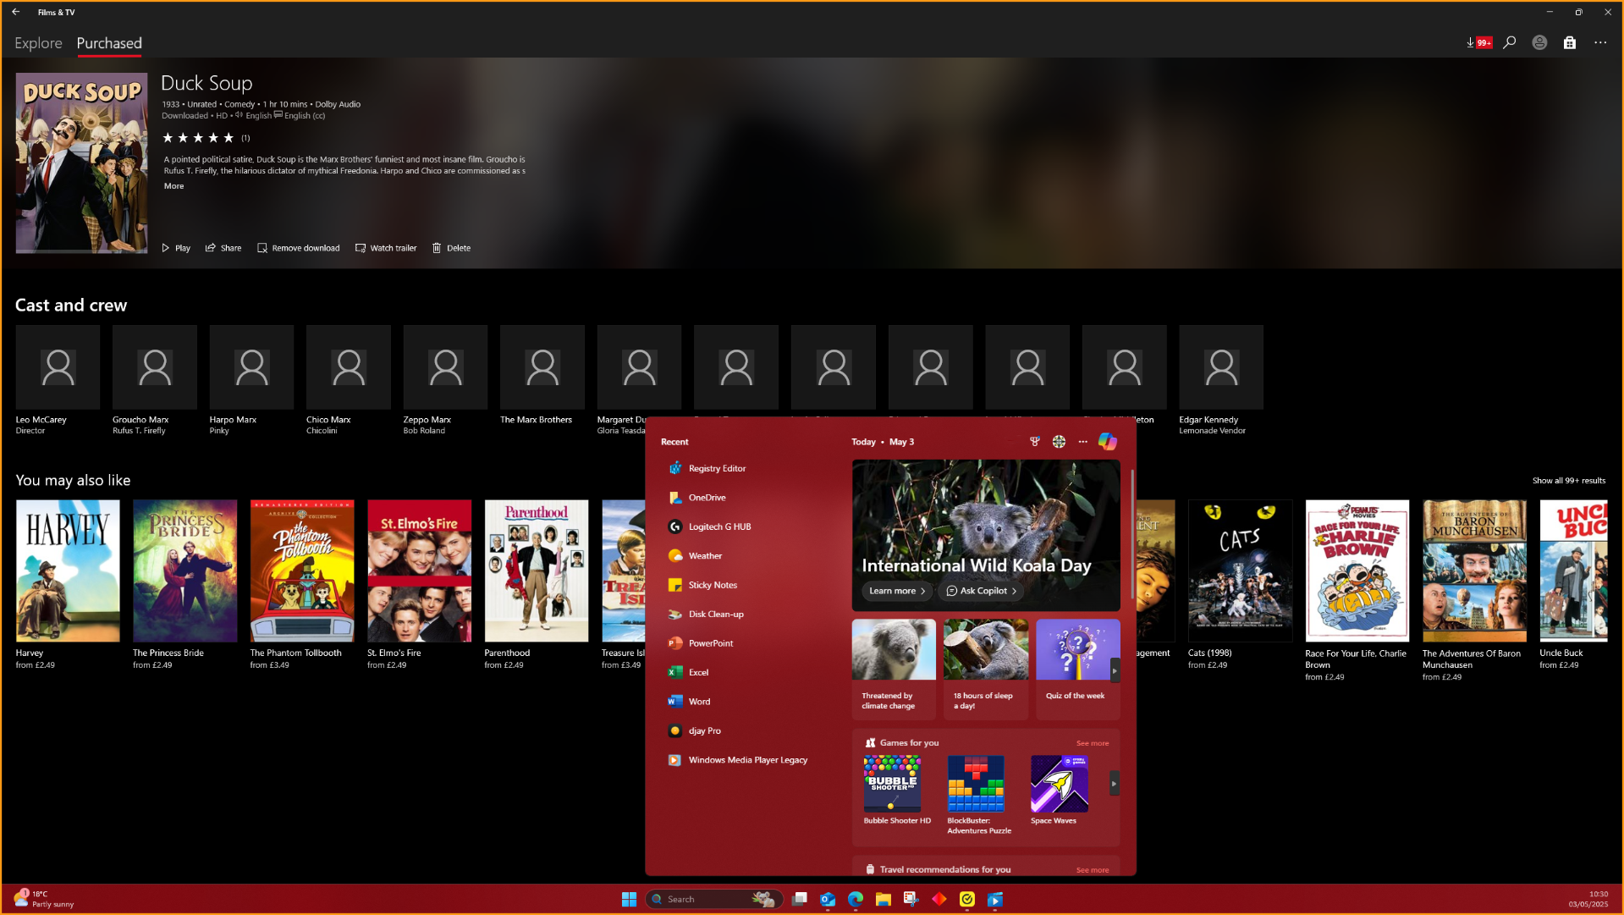Click Ask Copilot on Koala Day card
The height and width of the screenshot is (915, 1624).
(x=981, y=591)
